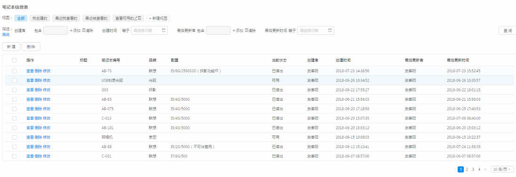Click 清除 next to 最后更新者 filter

250,30
